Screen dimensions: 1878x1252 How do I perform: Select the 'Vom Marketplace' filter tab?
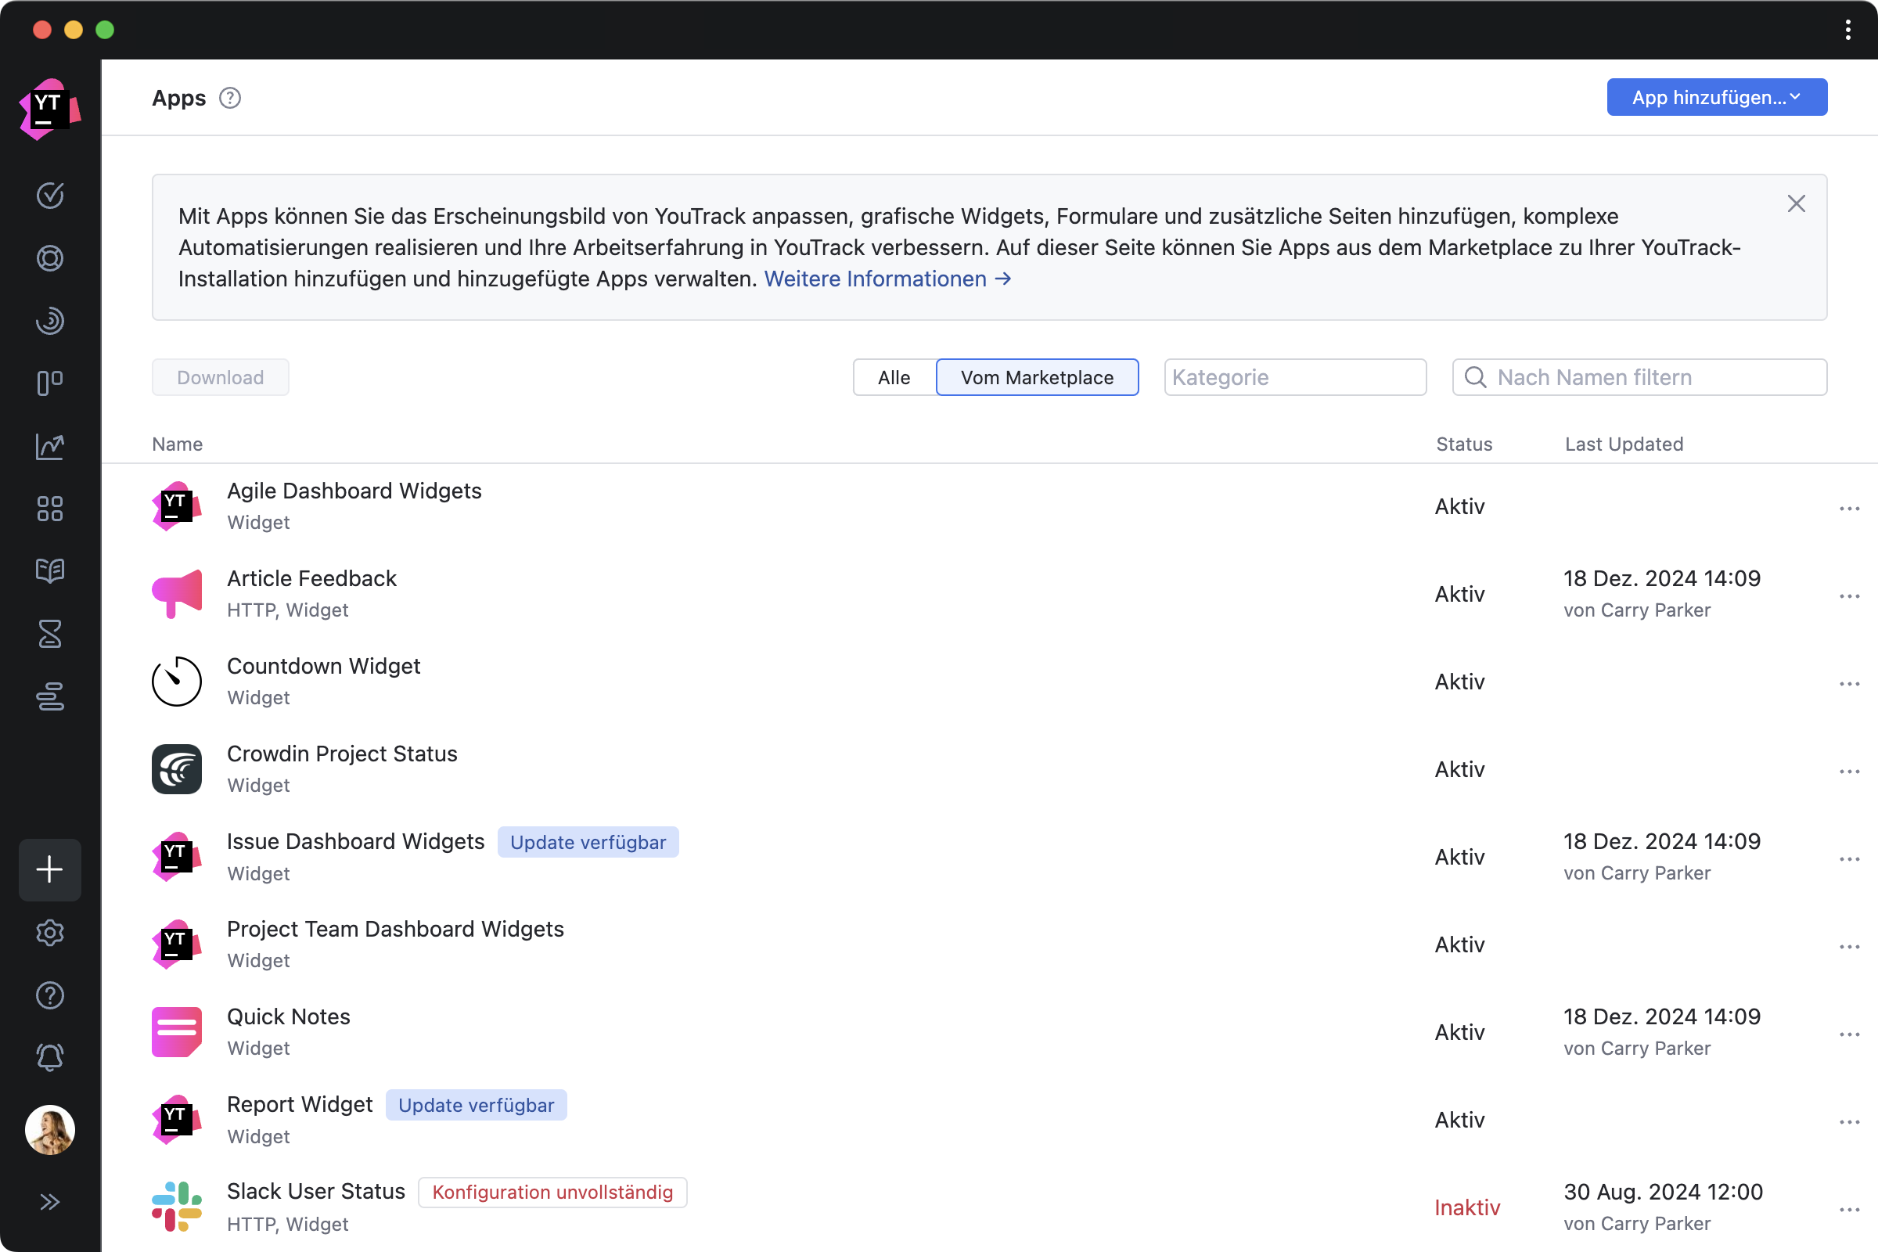1037,376
